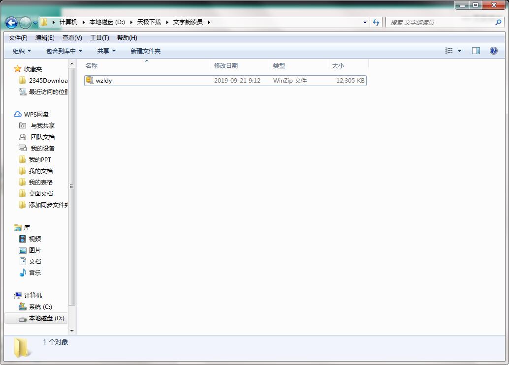Screen dimensions: 509x365
Task: Open the view options dropdown arrow
Action: [x=459, y=51]
